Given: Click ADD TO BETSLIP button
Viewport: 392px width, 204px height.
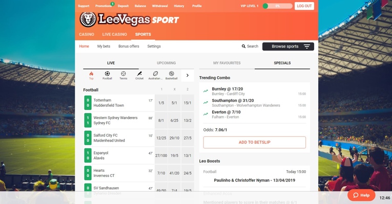Looking at the screenshot, I should click(255, 142).
